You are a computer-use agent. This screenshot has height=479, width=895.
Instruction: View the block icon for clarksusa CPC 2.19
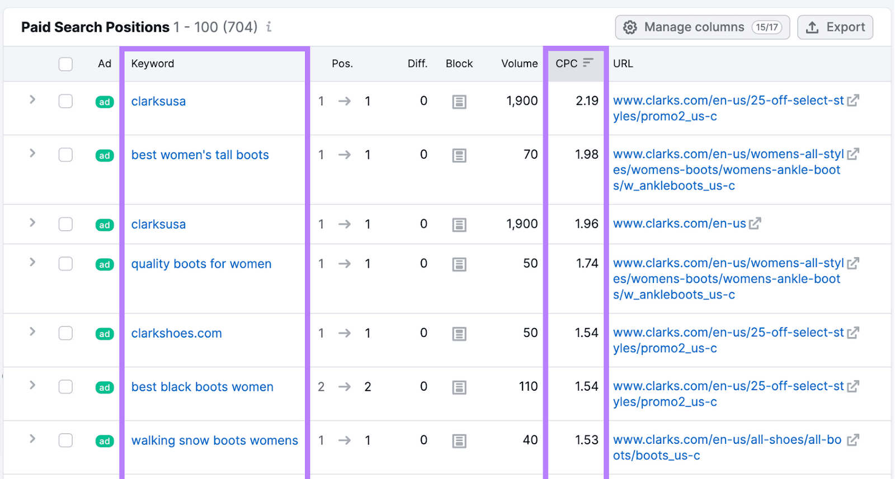tap(459, 102)
